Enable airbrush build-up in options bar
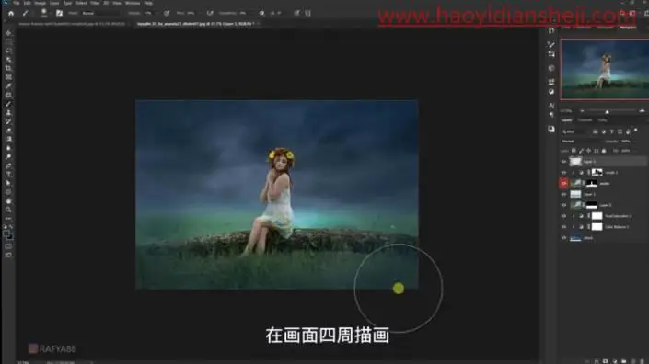This screenshot has width=649, height=364. coord(210,13)
